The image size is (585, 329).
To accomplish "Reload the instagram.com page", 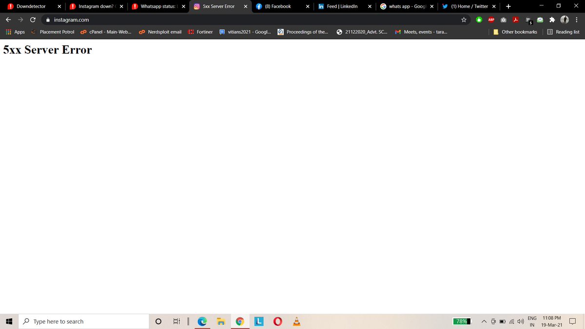I will (x=32, y=19).
